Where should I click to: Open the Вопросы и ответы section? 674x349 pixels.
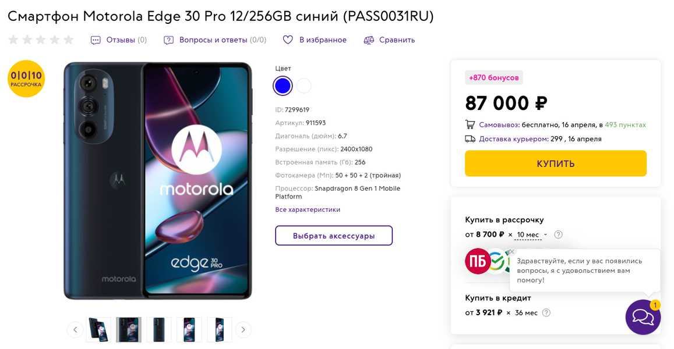pyautogui.click(x=223, y=40)
